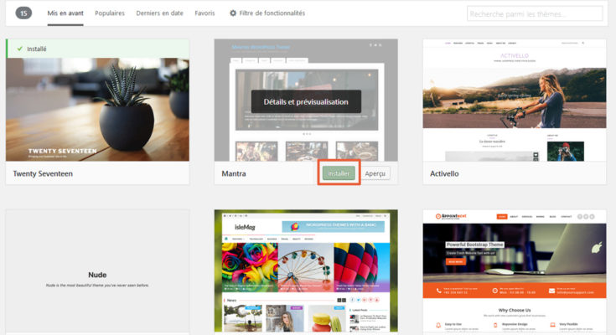Click the Installé status notice
The width and height of the screenshot is (616, 335).
click(98, 49)
